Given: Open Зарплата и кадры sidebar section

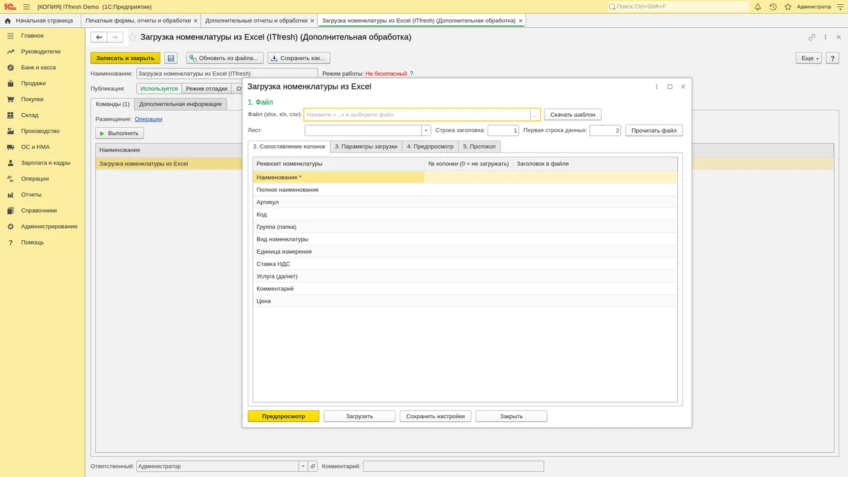Looking at the screenshot, I should click(45, 163).
